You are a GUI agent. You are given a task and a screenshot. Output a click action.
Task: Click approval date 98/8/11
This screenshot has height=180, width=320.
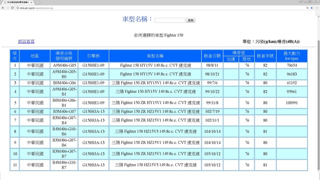pyautogui.click(x=212, y=65)
